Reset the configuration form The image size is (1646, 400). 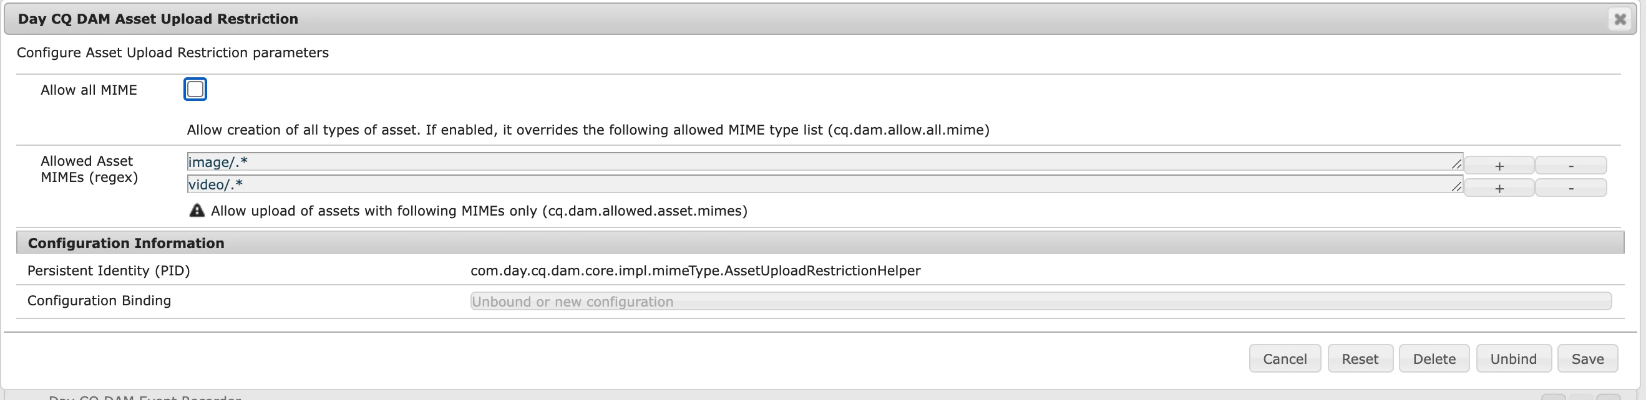coord(1360,358)
